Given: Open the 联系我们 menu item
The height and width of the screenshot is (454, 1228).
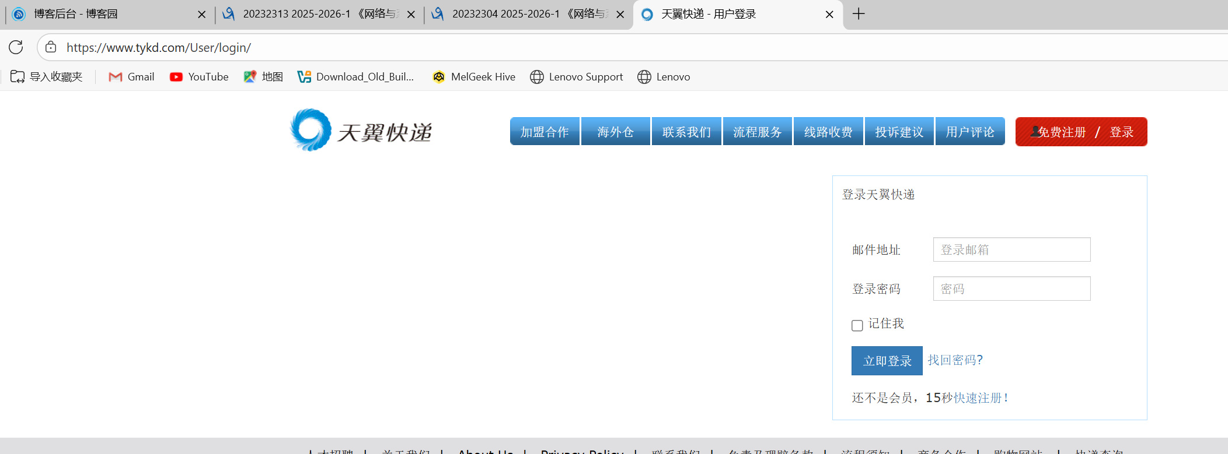Looking at the screenshot, I should pyautogui.click(x=686, y=132).
